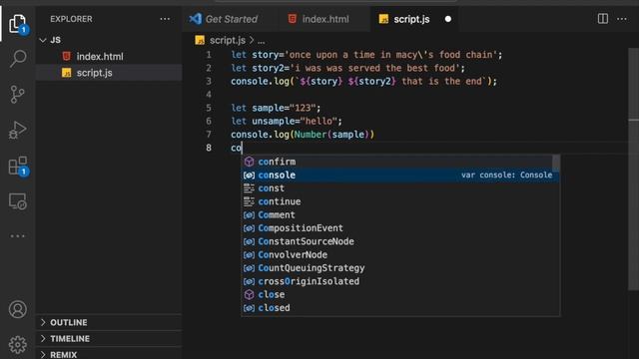This screenshot has width=639, height=359.
Task: Expand the TIMELINE section
Action: click(x=109, y=339)
